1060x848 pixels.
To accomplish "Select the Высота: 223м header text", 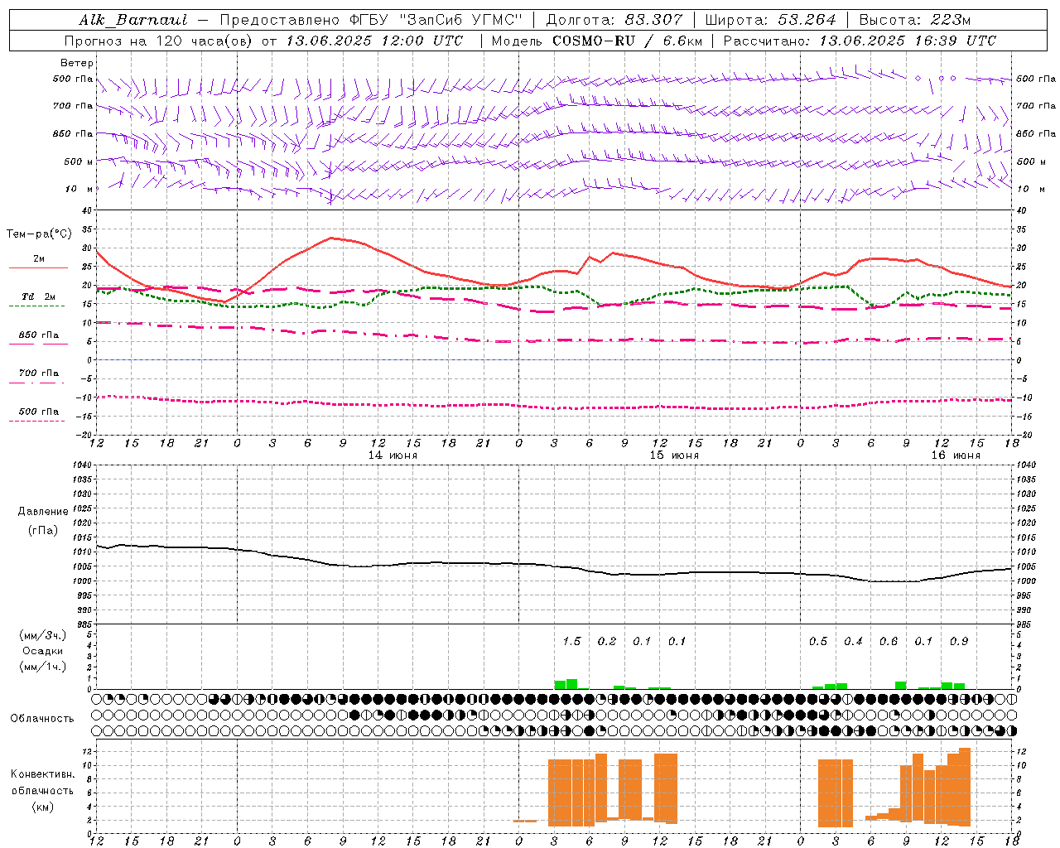I will 915,20.
